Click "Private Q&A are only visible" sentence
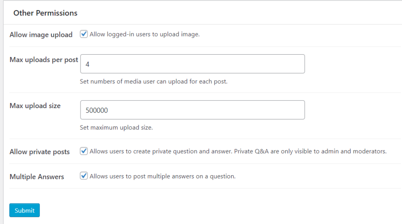 click(x=310, y=151)
